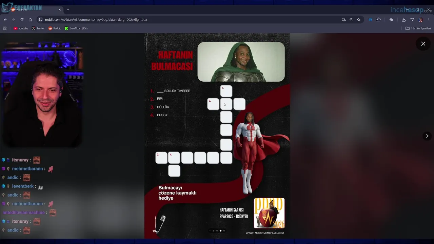View site information icon in address bar
The height and width of the screenshot is (244, 434).
click(x=40, y=20)
